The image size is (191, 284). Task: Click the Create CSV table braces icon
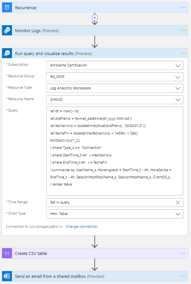point(7,253)
